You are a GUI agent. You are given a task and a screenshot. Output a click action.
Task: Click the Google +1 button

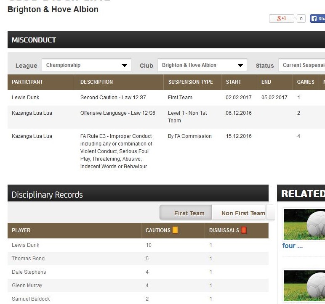[281, 19]
